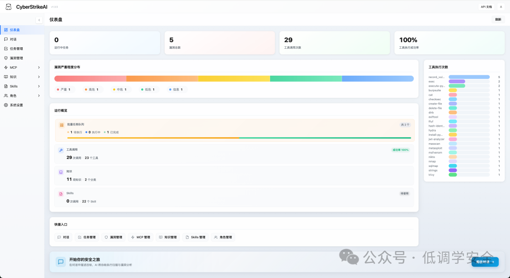Click the CyberStrikeAI logo icon
Screen dimensions: 510x278
pyautogui.click(x=8, y=7)
